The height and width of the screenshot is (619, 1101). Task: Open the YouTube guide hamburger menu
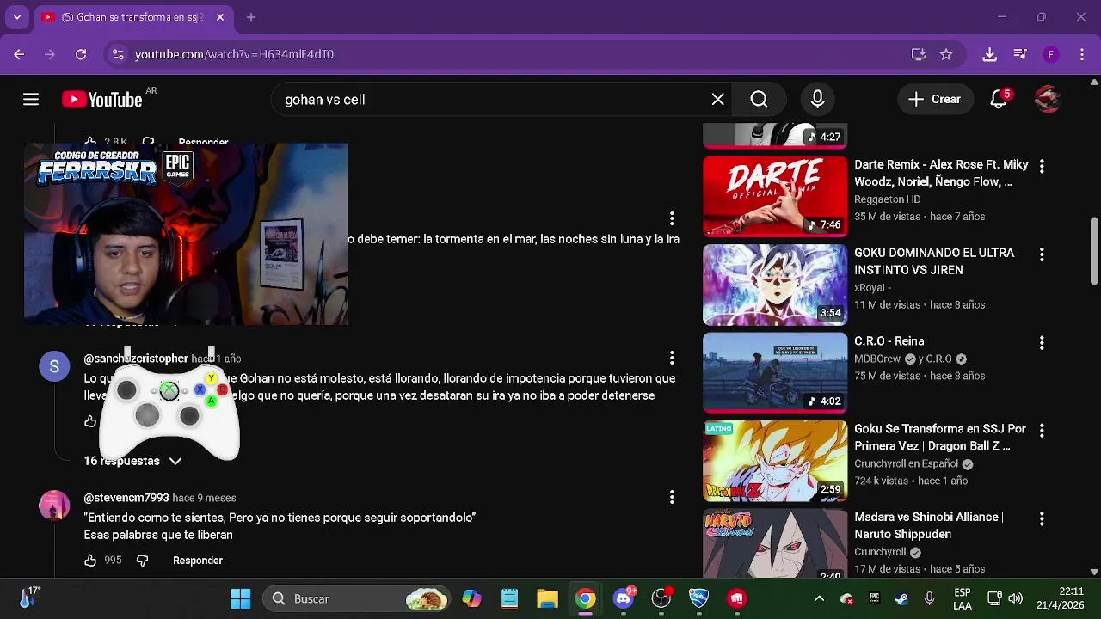[x=31, y=100]
